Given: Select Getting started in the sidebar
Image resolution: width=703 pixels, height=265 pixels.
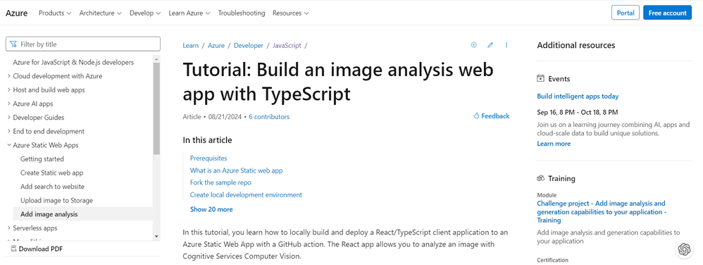Looking at the screenshot, I should pos(42,159).
